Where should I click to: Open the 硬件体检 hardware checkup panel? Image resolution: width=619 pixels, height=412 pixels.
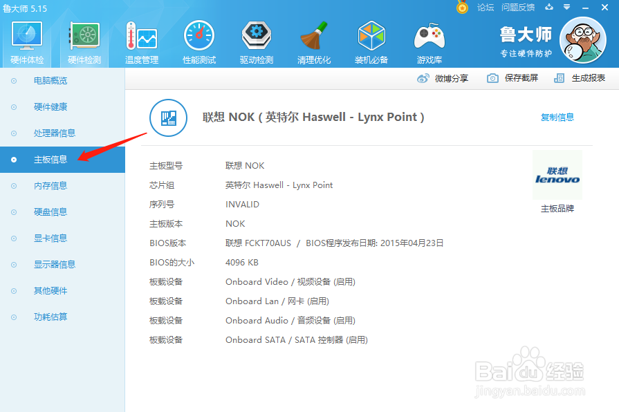26,40
